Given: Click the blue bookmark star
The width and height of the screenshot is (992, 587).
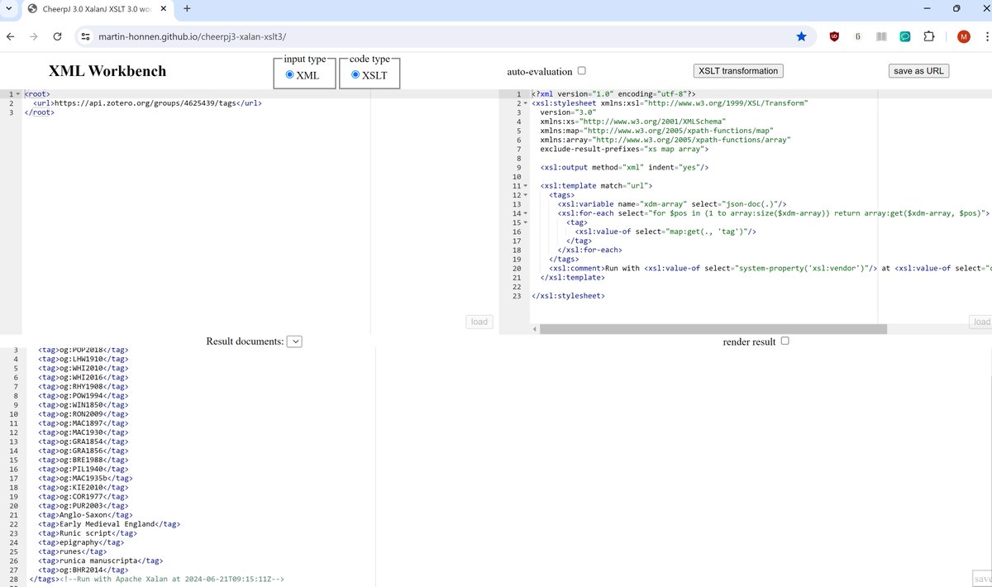Looking at the screenshot, I should pos(801,36).
